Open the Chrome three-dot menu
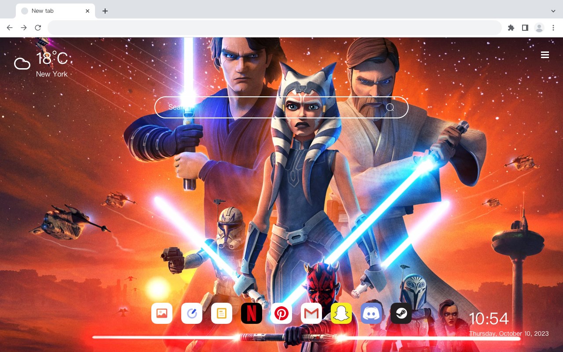563x352 pixels. tap(553, 28)
